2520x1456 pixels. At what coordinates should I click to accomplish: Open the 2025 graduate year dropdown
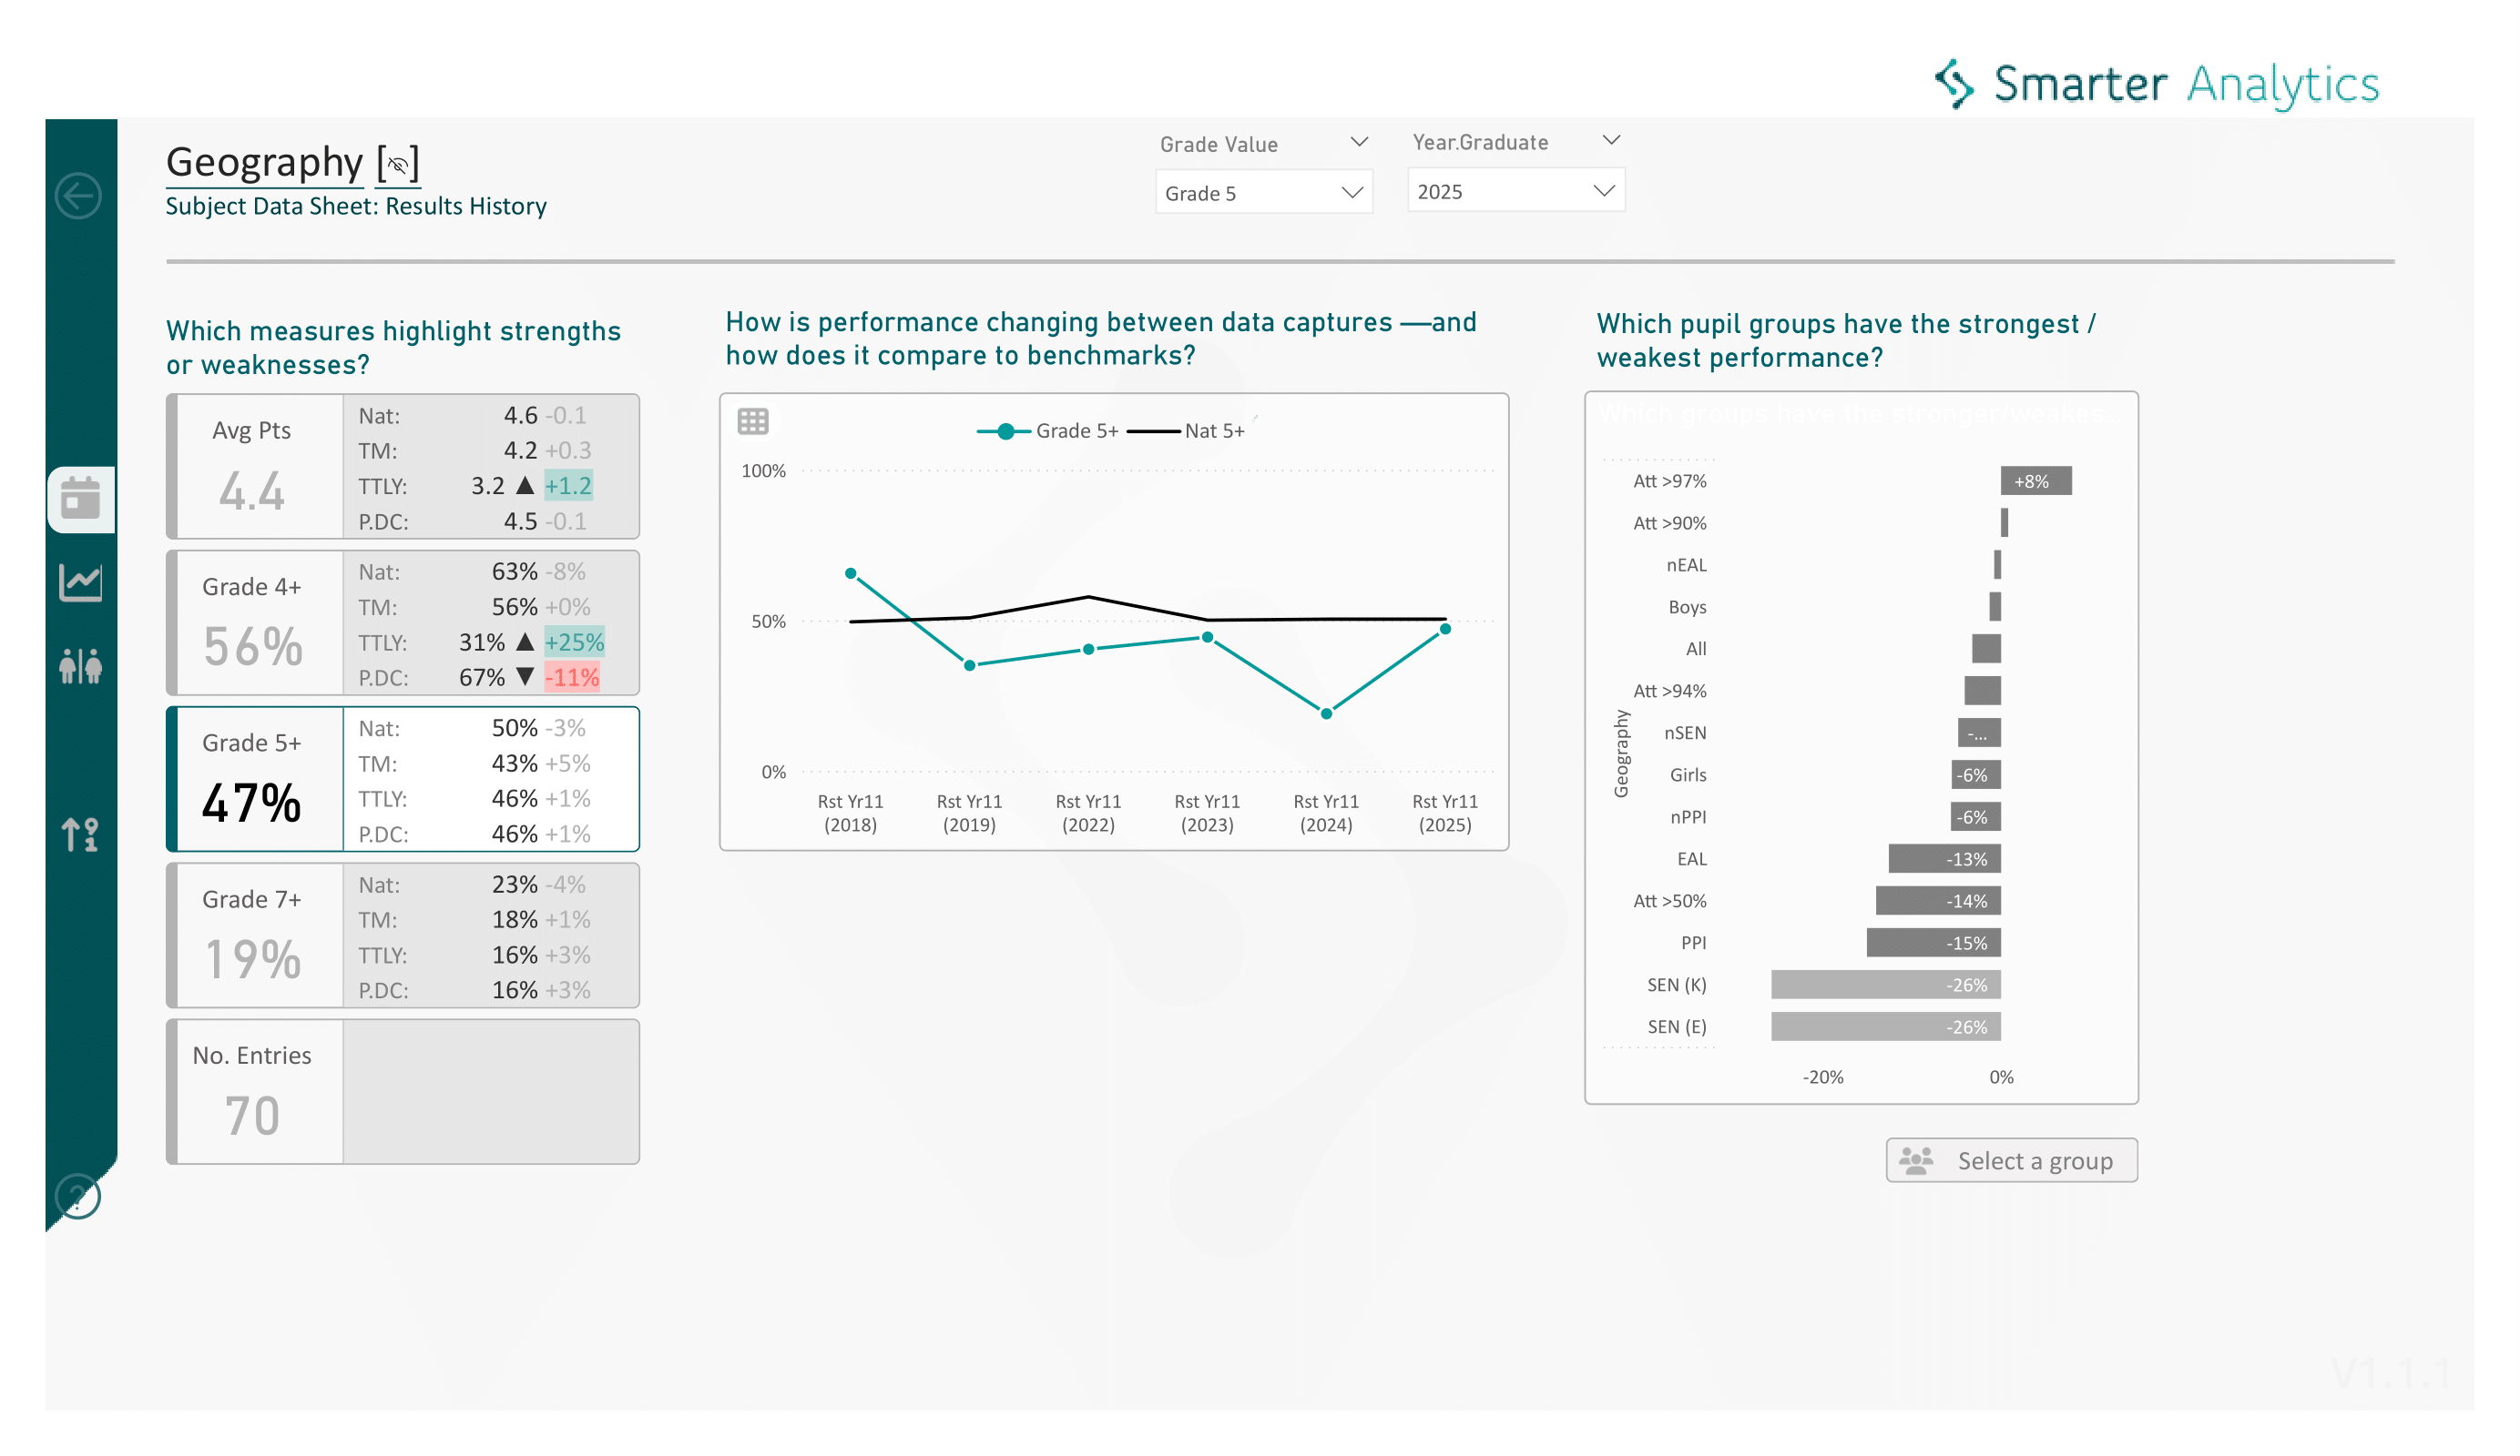(1515, 191)
